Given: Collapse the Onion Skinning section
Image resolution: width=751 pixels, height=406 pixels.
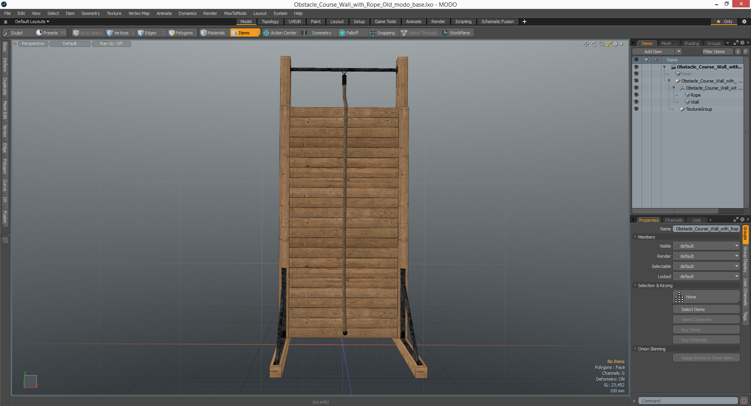Looking at the screenshot, I should [635, 349].
